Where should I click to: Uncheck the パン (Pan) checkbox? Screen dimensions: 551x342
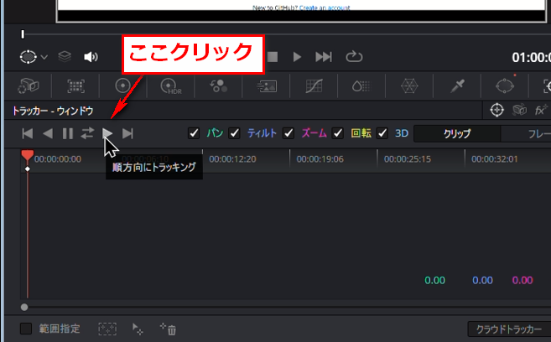pyautogui.click(x=194, y=133)
